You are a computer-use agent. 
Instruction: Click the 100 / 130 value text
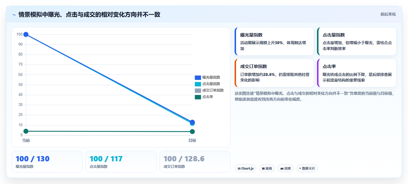pyautogui.click(x=32, y=159)
